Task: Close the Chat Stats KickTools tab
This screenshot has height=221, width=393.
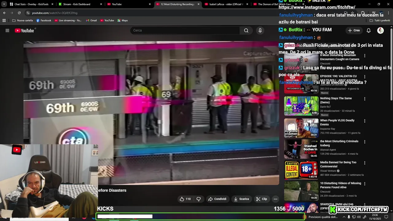Action: pyautogui.click(x=53, y=4)
